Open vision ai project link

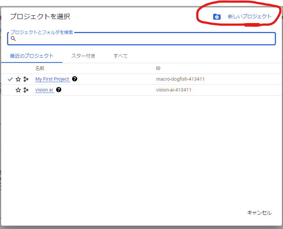coord(44,90)
